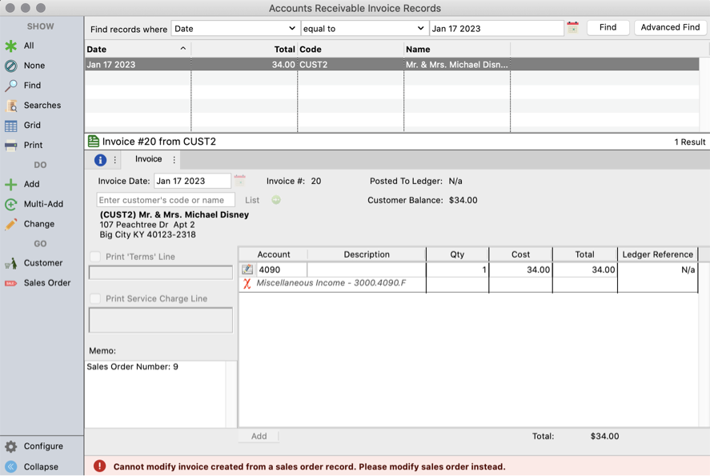Toggle Print Service Charge Line checkbox
Screen dimensions: 710x476
pyautogui.click(x=96, y=298)
